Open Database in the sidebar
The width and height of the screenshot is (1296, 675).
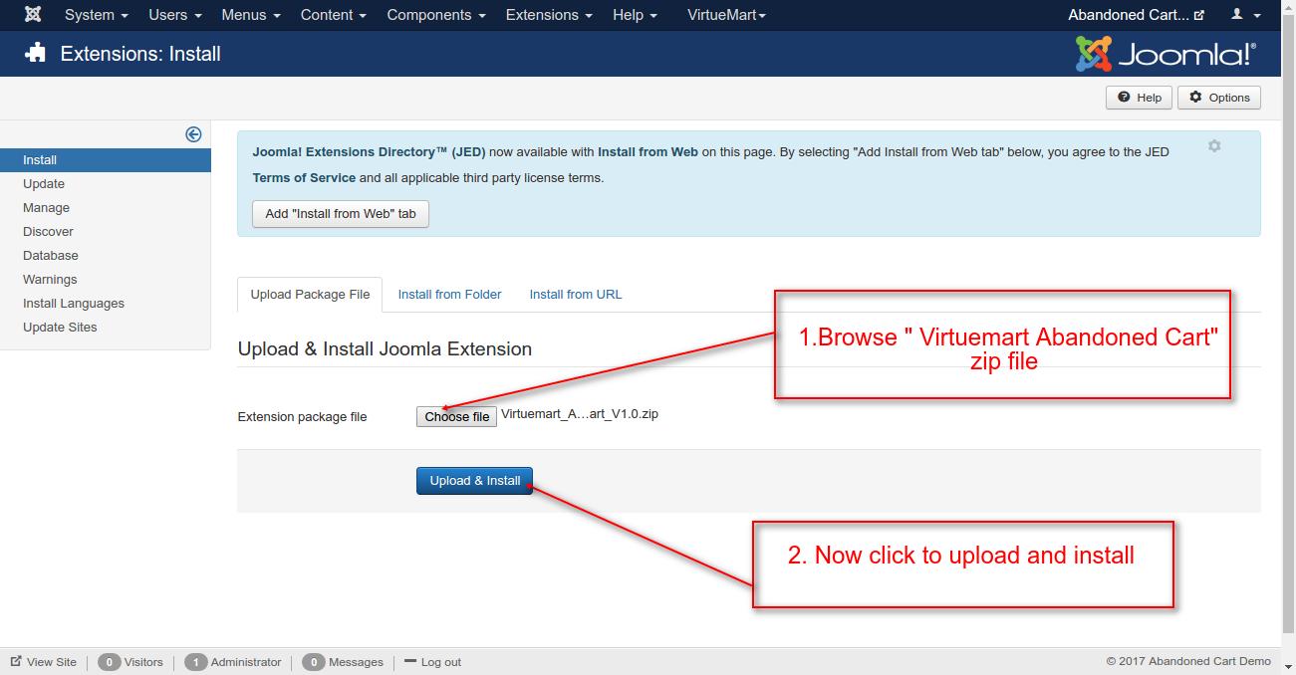(x=51, y=256)
